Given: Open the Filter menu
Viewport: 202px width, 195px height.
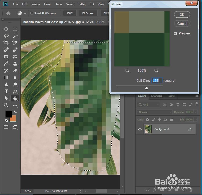Looking at the screenshot, I should pyautogui.click(x=82, y=4).
